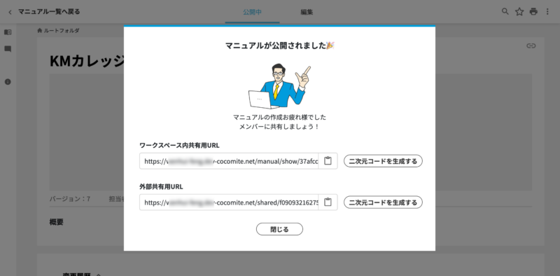Go back to マニュアル一覧へ戻る
560x276 pixels.
point(49,12)
